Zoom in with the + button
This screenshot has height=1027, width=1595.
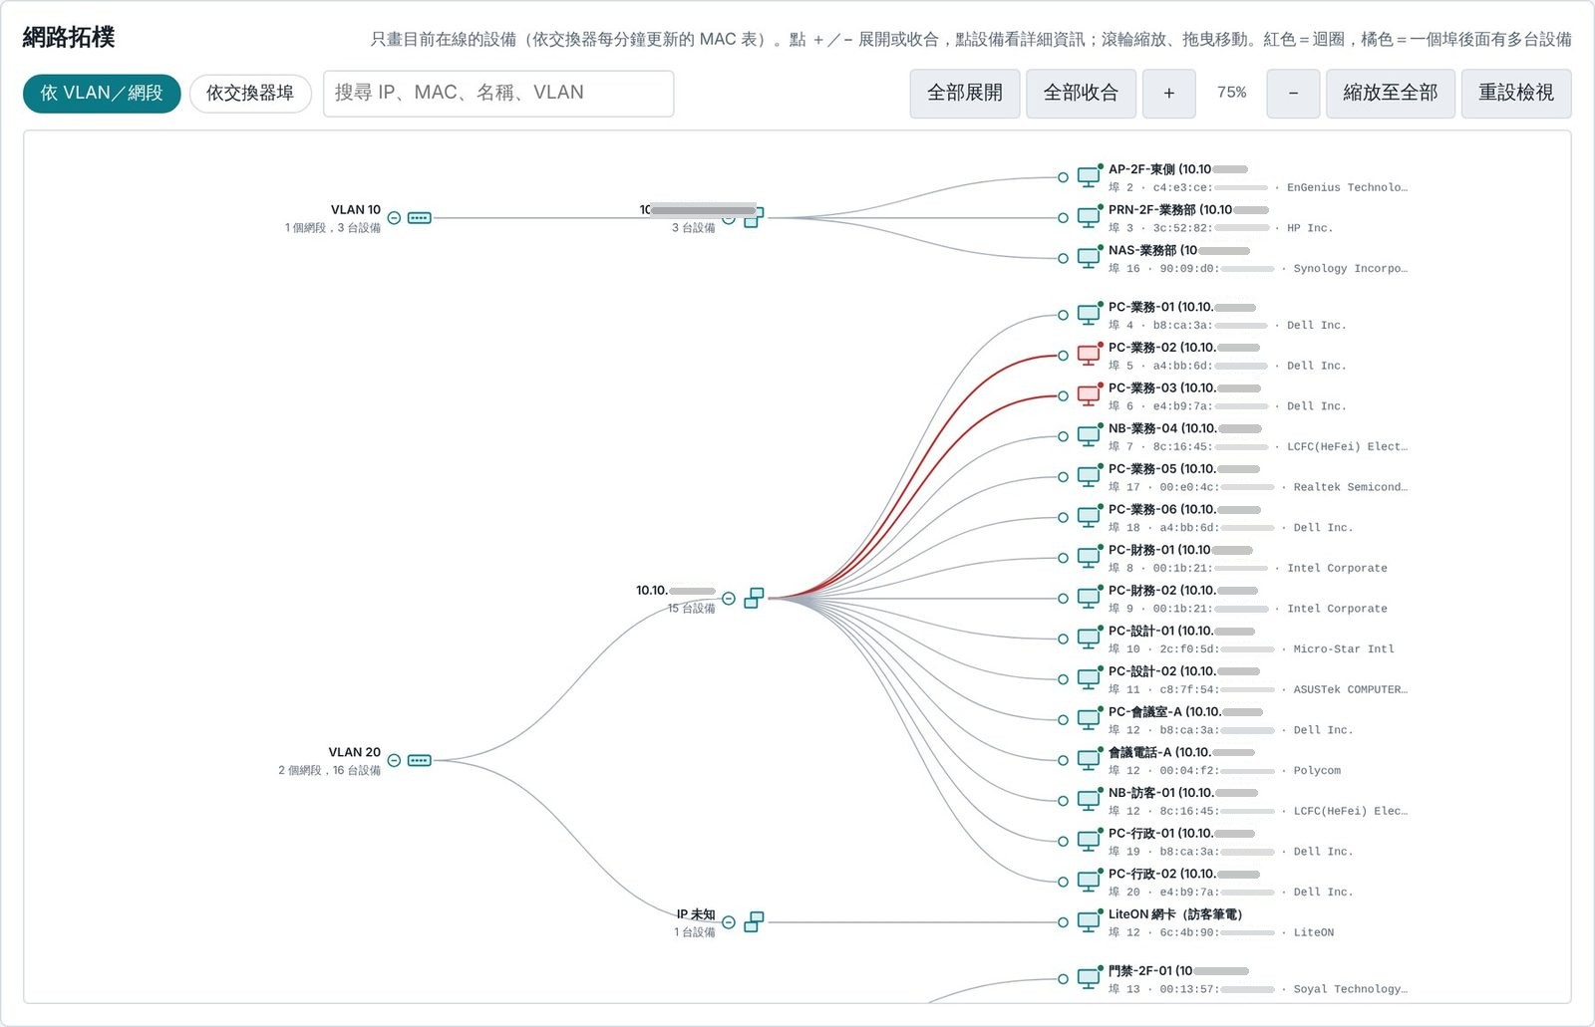(1169, 94)
